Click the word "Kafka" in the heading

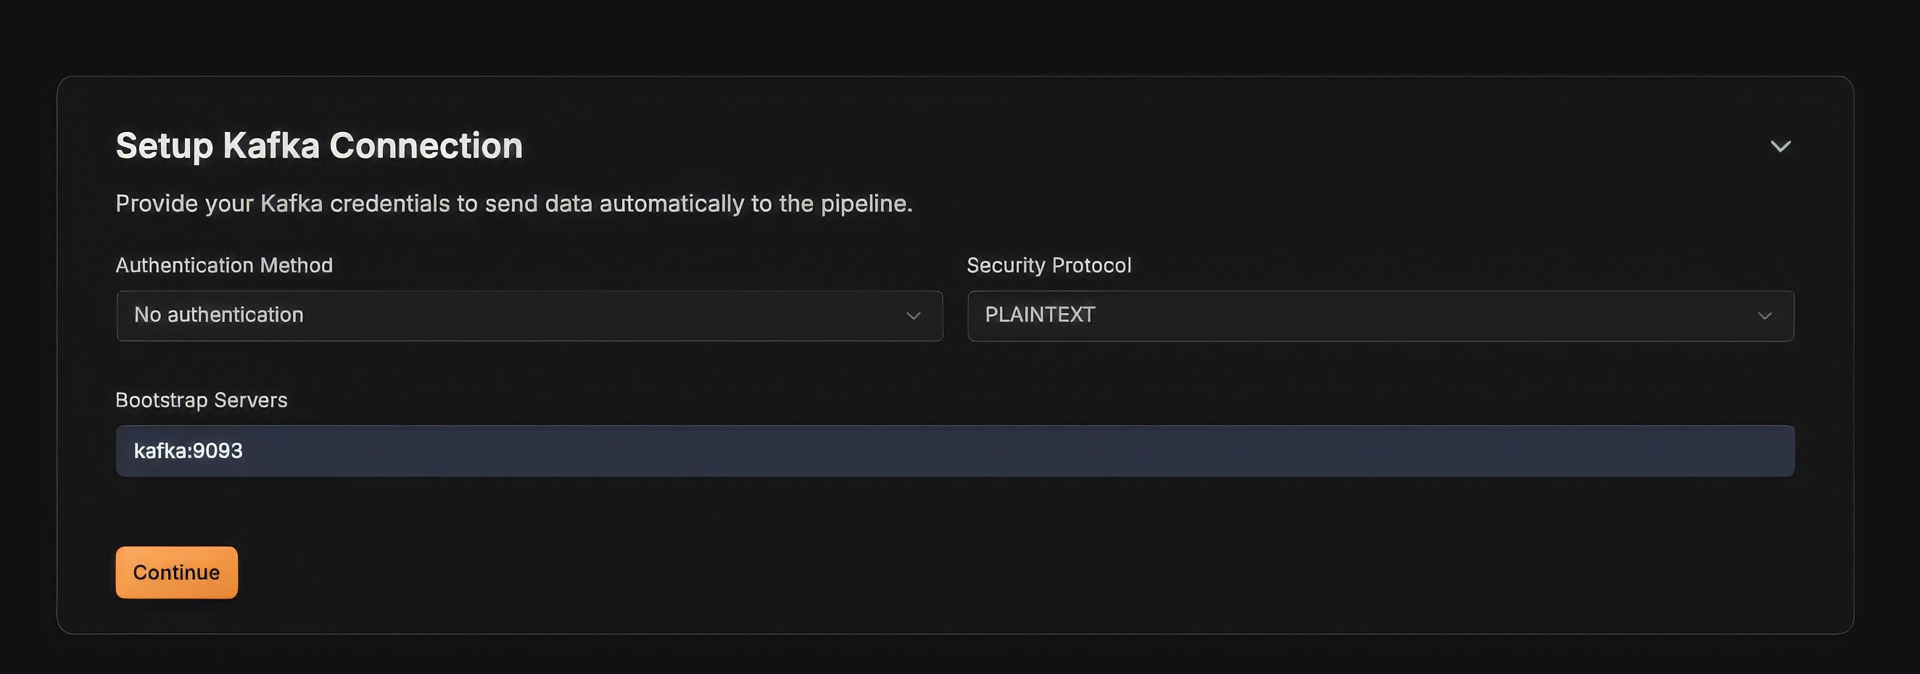(271, 145)
